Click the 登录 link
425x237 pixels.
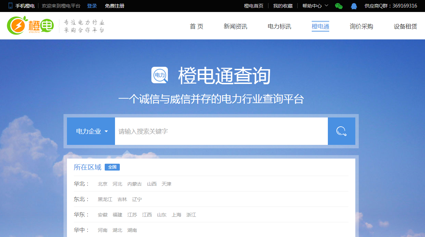point(92,6)
